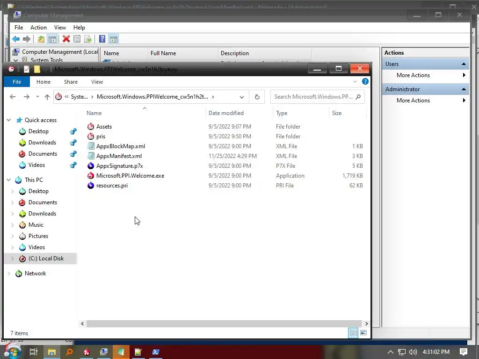Click Search magnifier on taskbar

coord(69,352)
